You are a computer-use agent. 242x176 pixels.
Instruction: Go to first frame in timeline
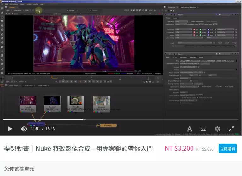pyautogui.click(x=63, y=82)
